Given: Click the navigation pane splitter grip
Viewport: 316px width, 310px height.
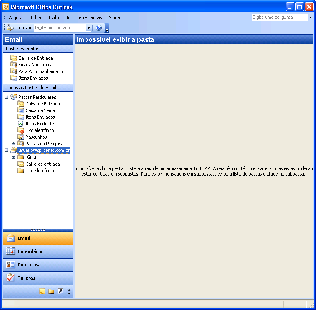Looking at the screenshot, I should 38,230.
